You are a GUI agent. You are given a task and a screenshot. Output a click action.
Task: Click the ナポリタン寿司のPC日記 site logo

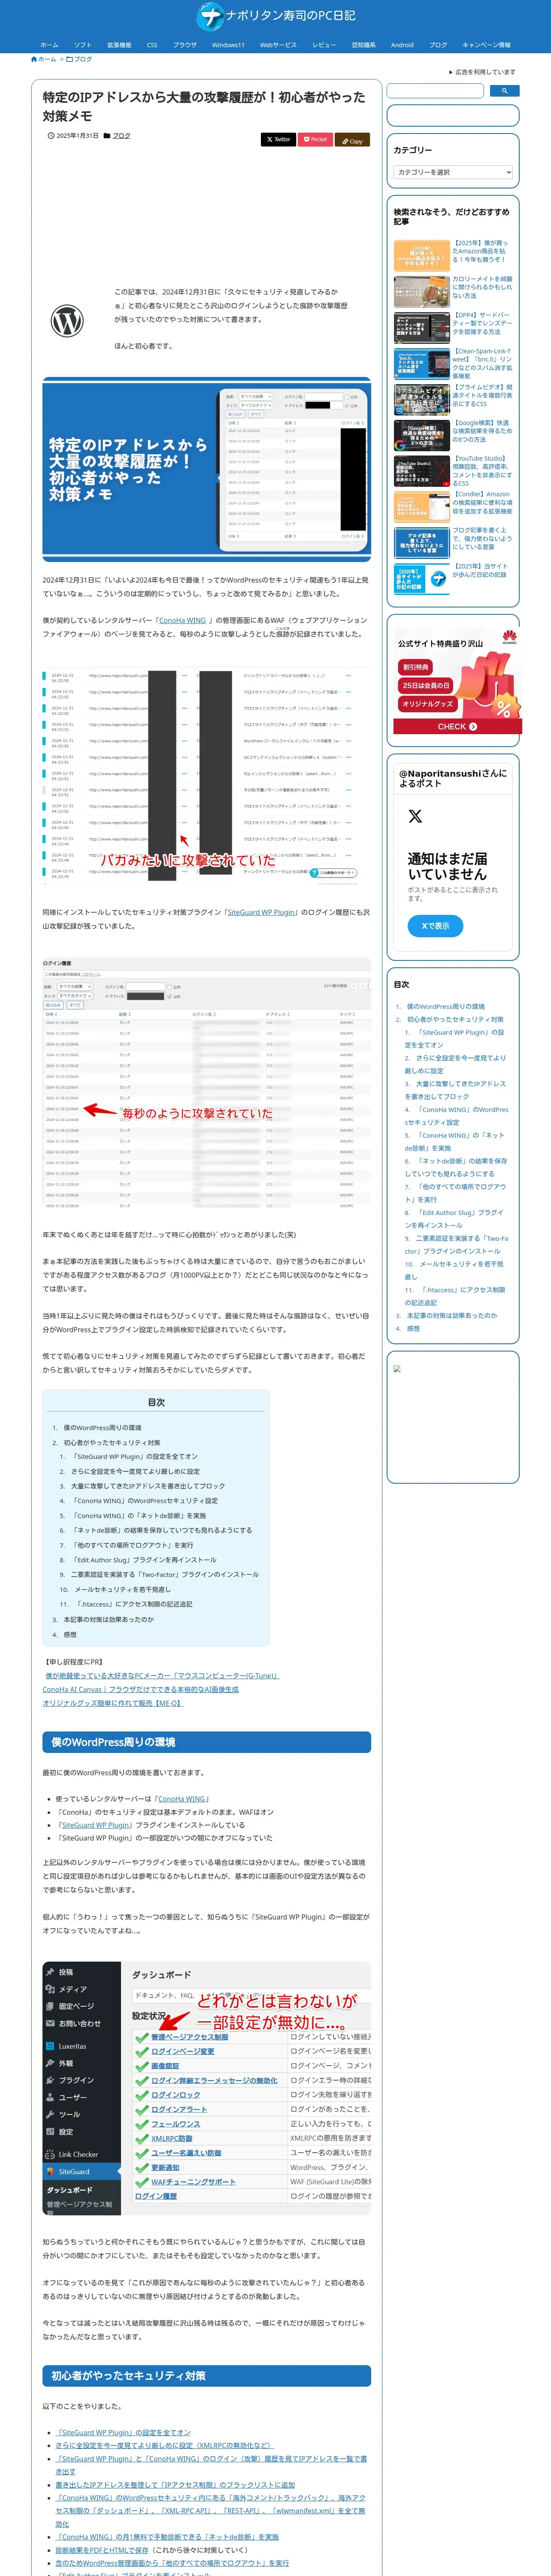point(275,16)
